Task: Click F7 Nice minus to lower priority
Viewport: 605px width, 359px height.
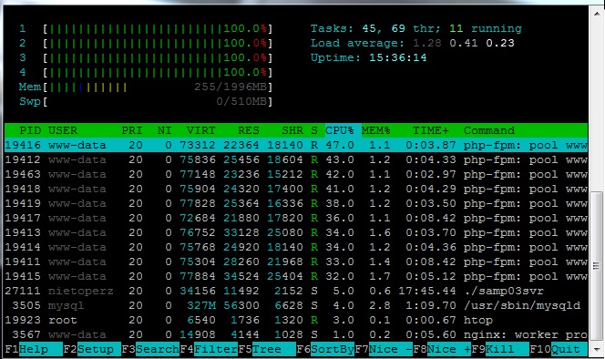Action: [x=384, y=349]
